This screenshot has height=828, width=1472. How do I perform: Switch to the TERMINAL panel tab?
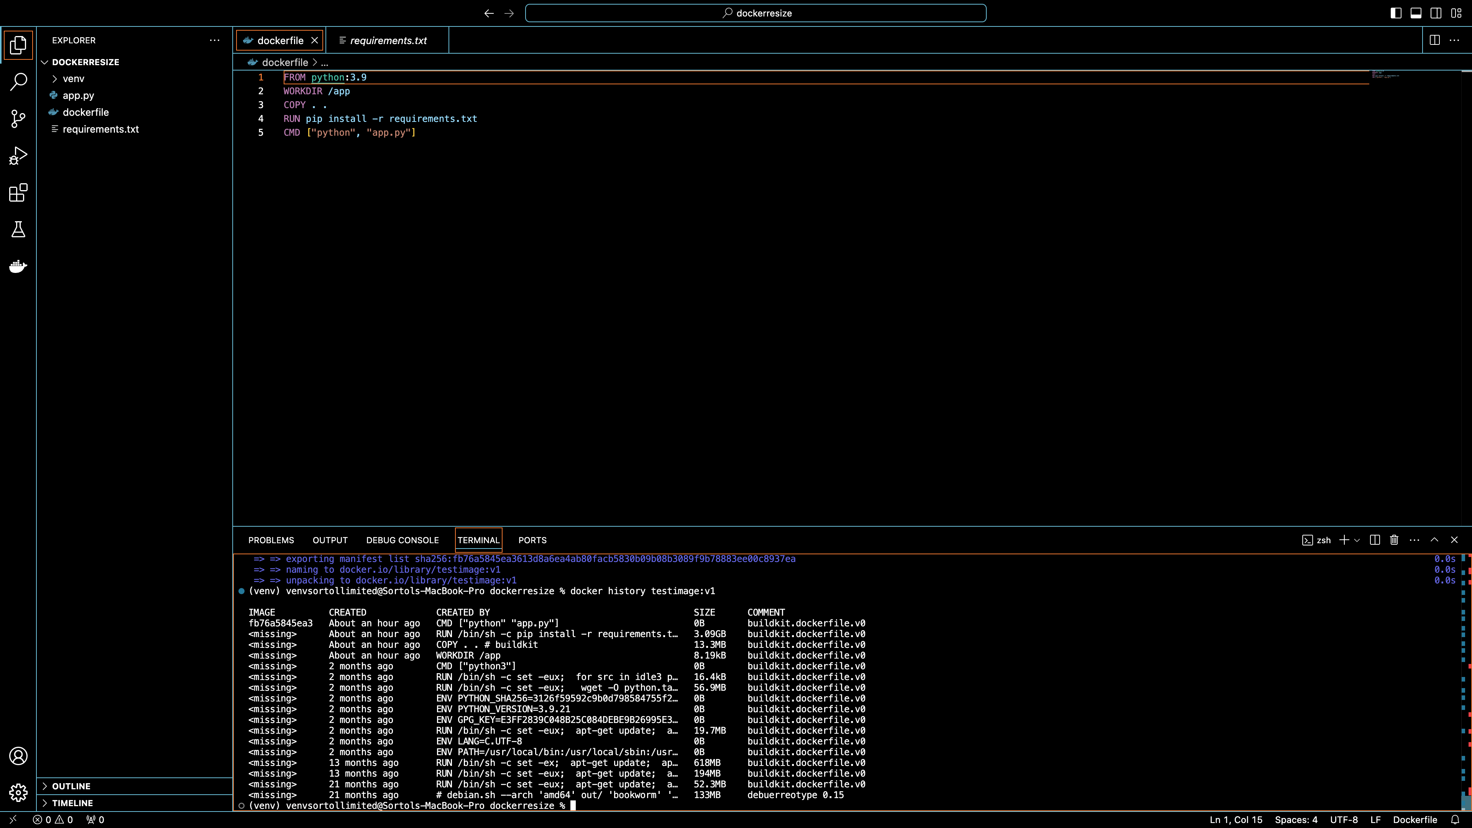[478, 540]
